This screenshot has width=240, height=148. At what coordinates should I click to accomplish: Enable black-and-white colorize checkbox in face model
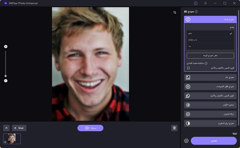(x=188, y=68)
